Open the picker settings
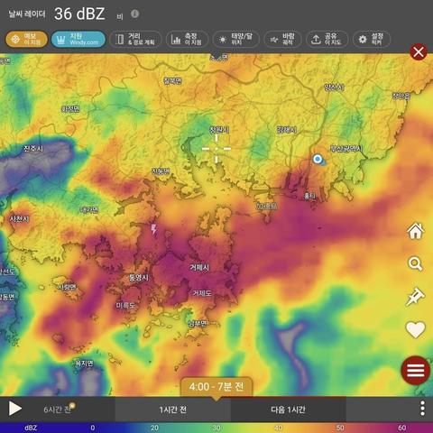The width and height of the screenshot is (433, 433). tap(372, 39)
